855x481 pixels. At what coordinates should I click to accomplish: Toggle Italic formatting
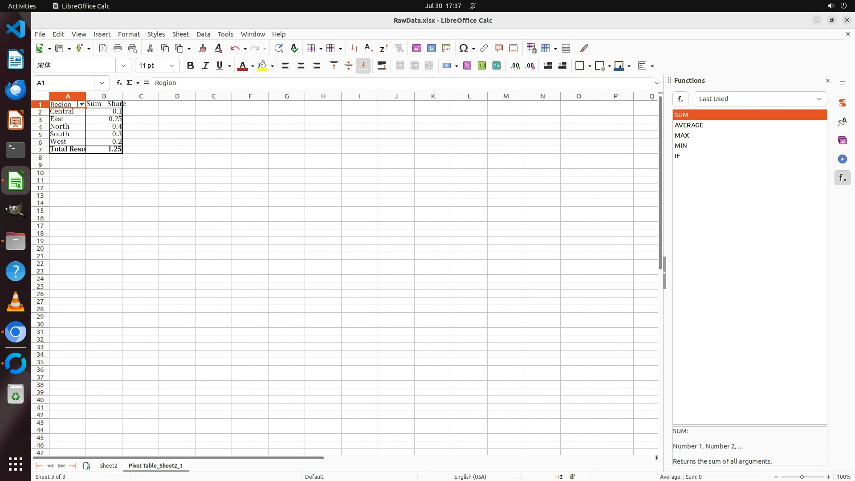pos(205,65)
